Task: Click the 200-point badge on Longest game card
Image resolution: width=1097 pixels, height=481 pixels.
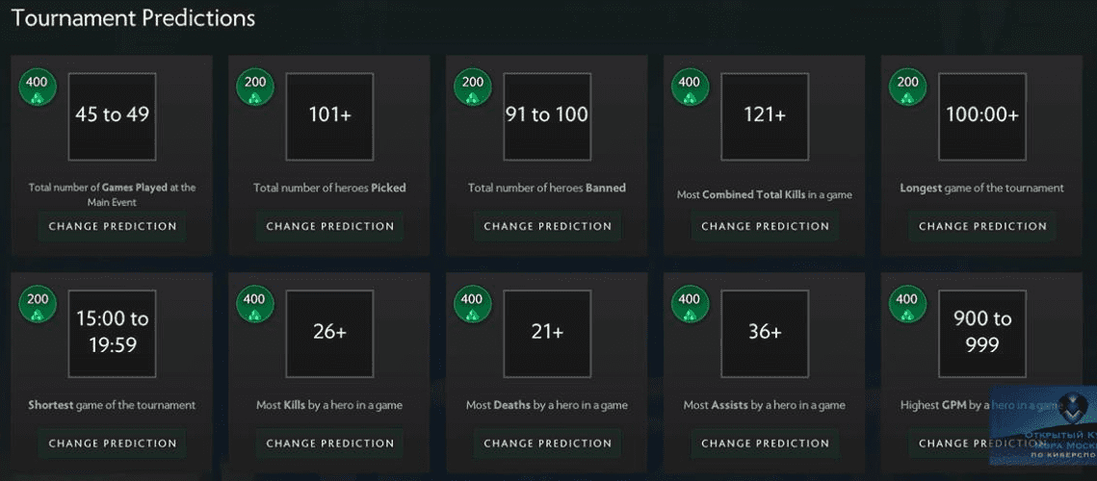Action: (907, 87)
